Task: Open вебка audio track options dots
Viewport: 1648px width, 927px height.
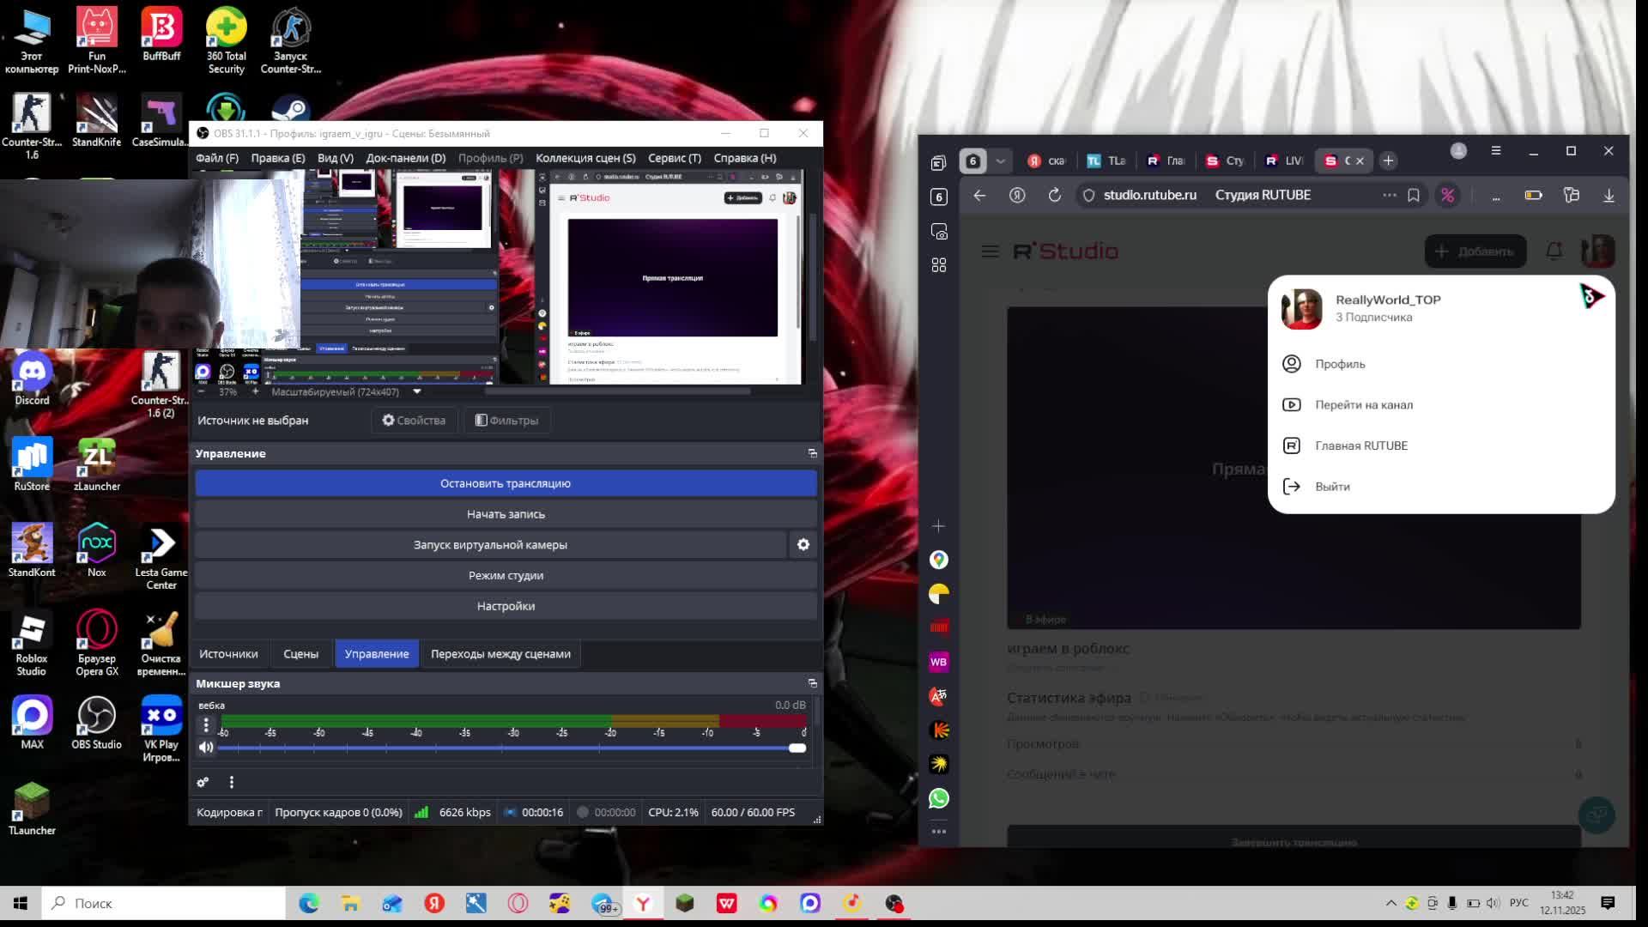Action: point(206,725)
